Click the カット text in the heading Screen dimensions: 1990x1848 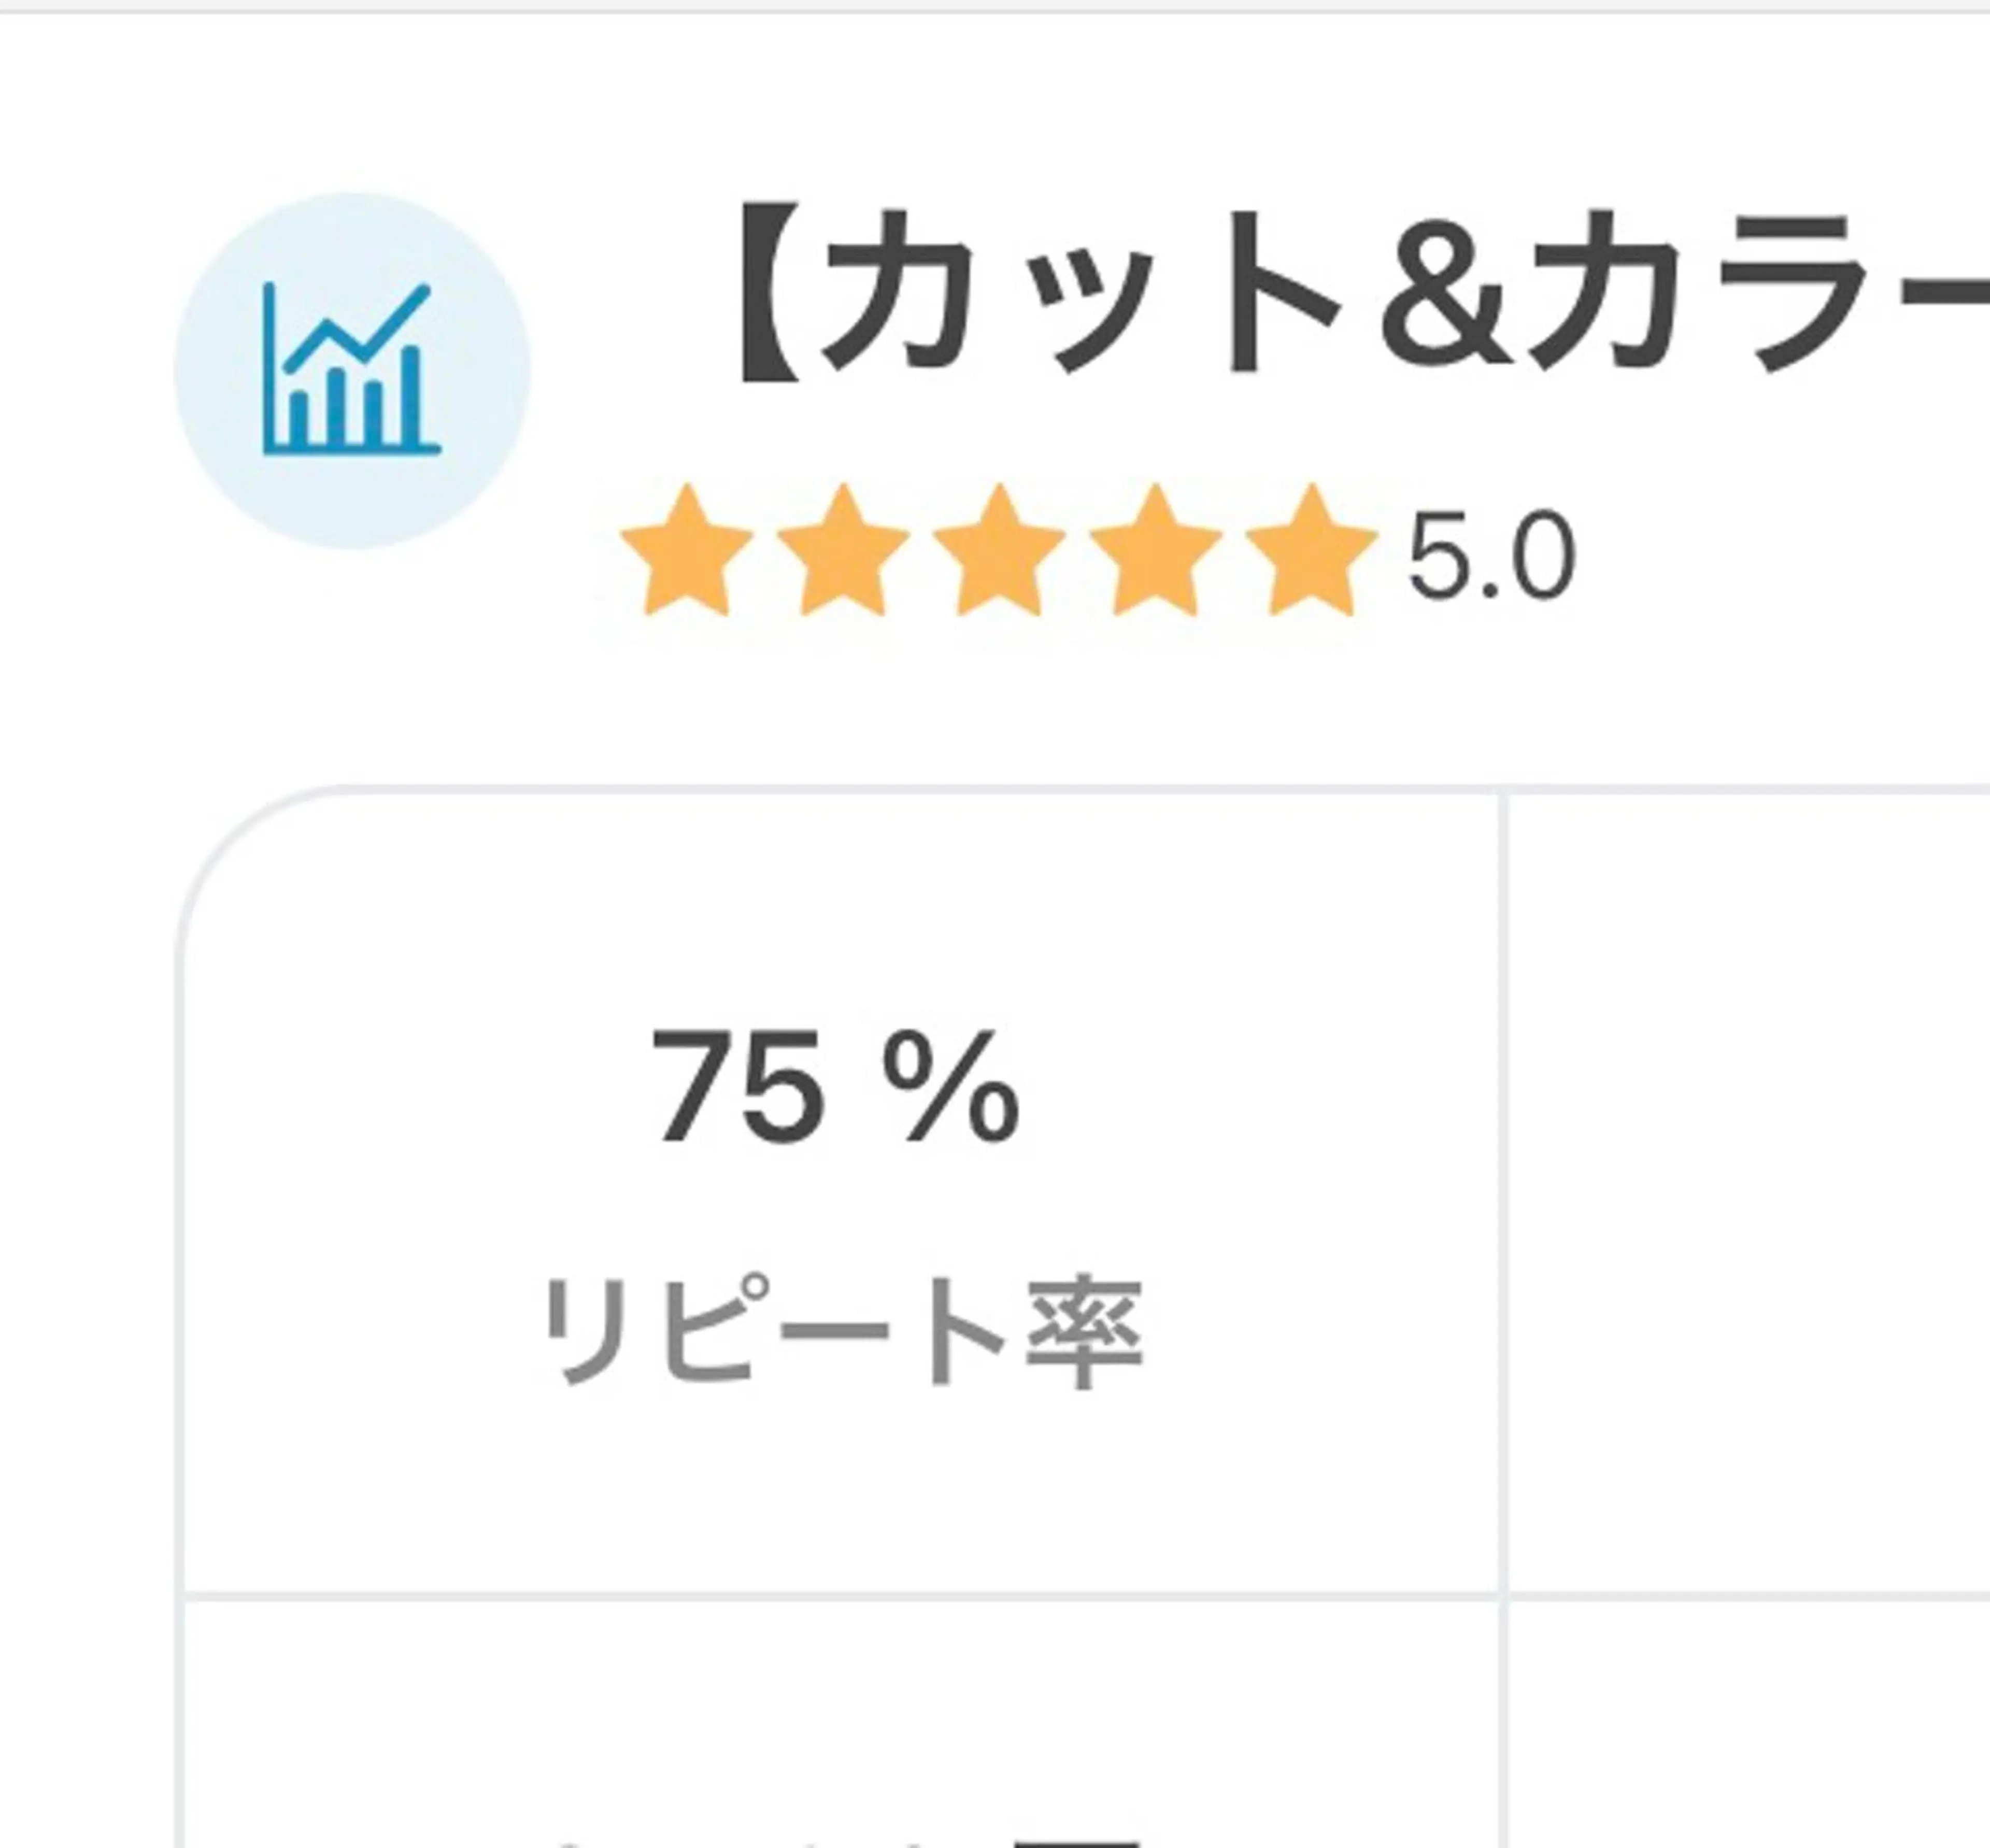[x=1080, y=293]
